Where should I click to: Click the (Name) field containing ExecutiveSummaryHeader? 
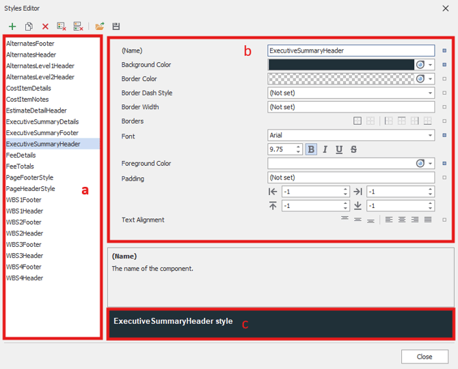click(x=351, y=50)
